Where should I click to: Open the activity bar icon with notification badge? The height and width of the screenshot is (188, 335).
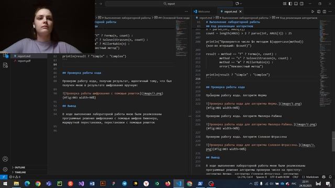(5, 55)
